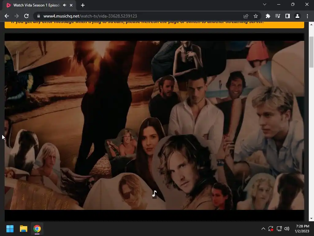Open the media controls button
Image resolution: width=314 pixels, height=236 pixels.
click(x=278, y=16)
